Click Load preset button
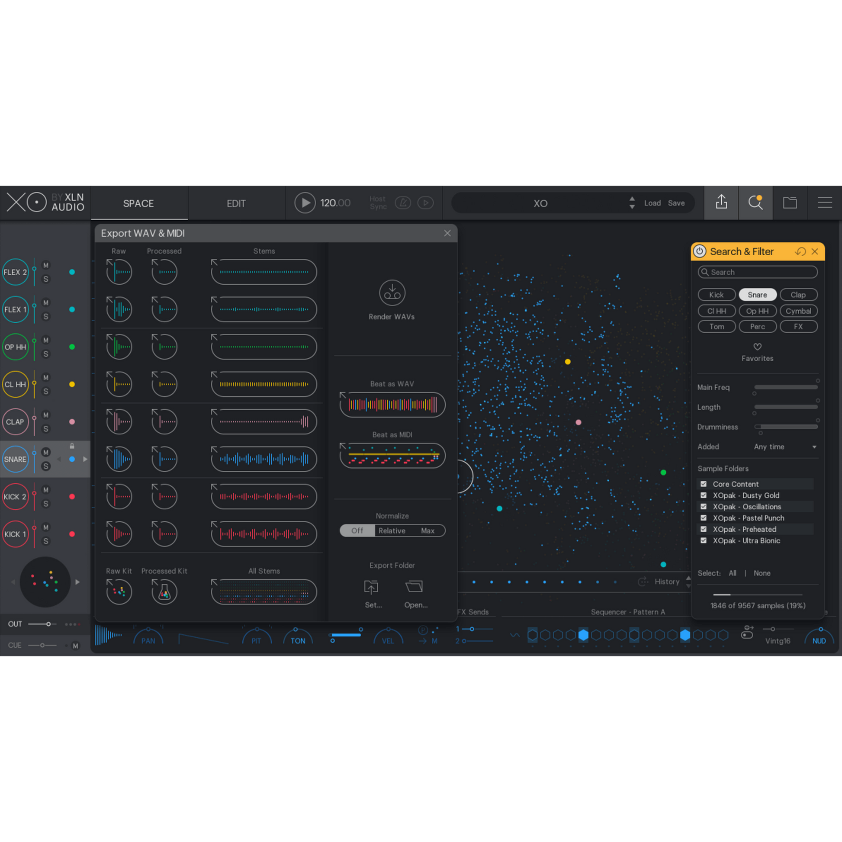 pyautogui.click(x=652, y=203)
